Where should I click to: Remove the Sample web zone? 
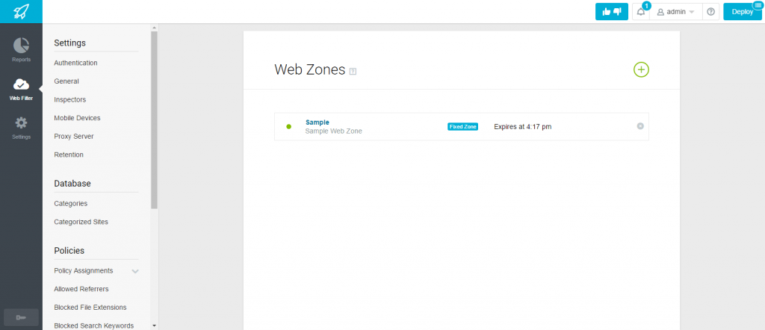640,126
